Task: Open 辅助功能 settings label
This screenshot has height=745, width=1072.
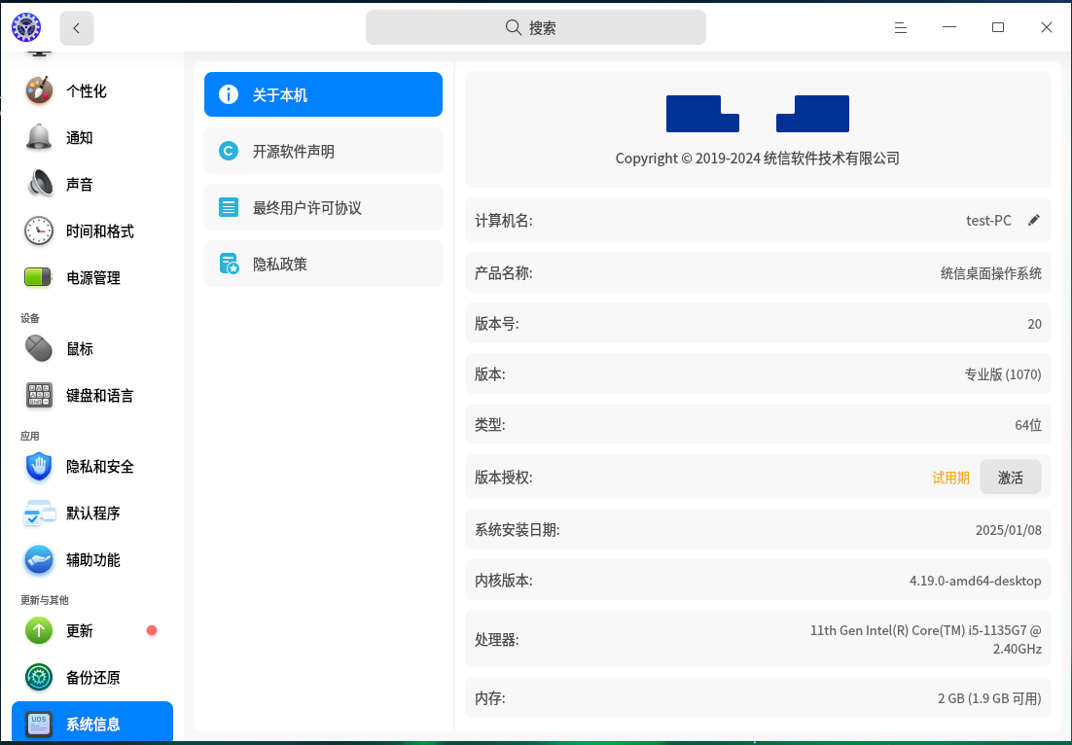Action: [x=93, y=560]
